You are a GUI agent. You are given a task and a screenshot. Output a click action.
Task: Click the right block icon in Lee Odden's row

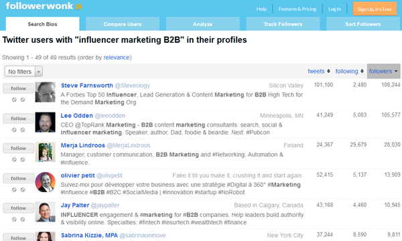tap(23, 130)
